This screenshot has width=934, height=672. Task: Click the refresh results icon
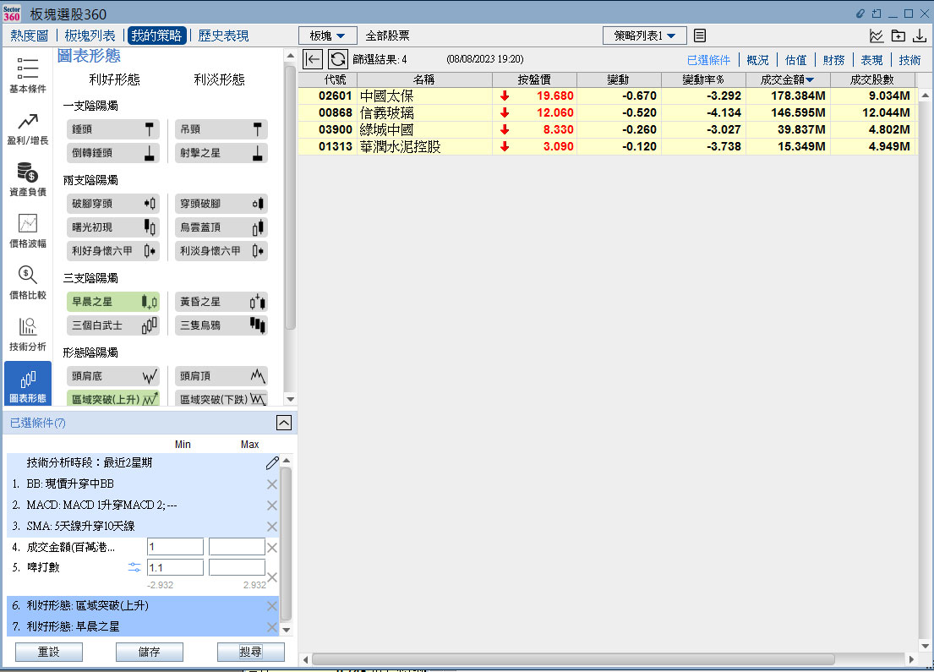coord(337,59)
